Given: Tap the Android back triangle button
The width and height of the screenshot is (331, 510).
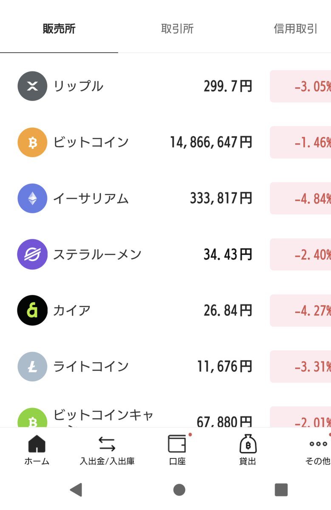Looking at the screenshot, I should click(x=76, y=490).
